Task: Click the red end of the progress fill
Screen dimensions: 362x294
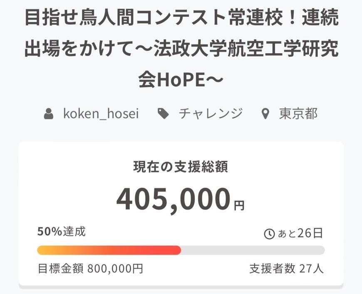Action: pos(175,250)
